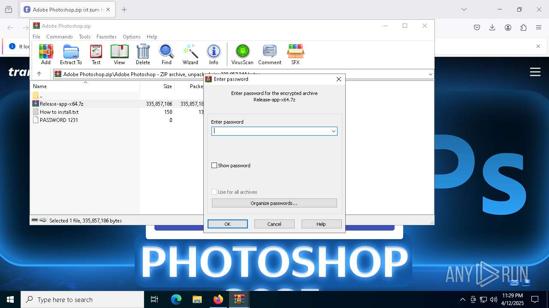Screen dimensions: 549x308
Task: Enable the Show password checkbox
Action: [x=214, y=166]
